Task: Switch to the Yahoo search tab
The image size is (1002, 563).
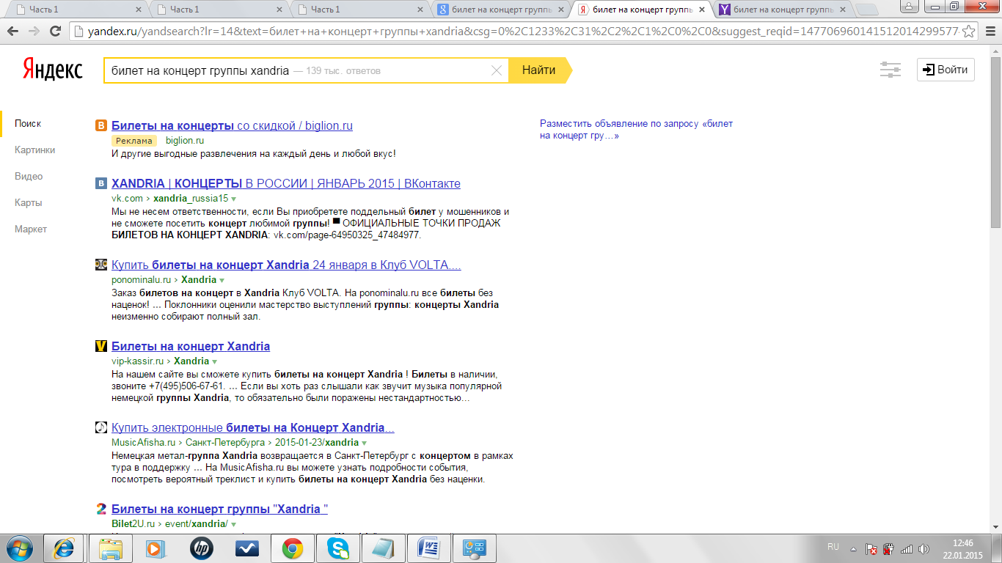Action: (783, 10)
